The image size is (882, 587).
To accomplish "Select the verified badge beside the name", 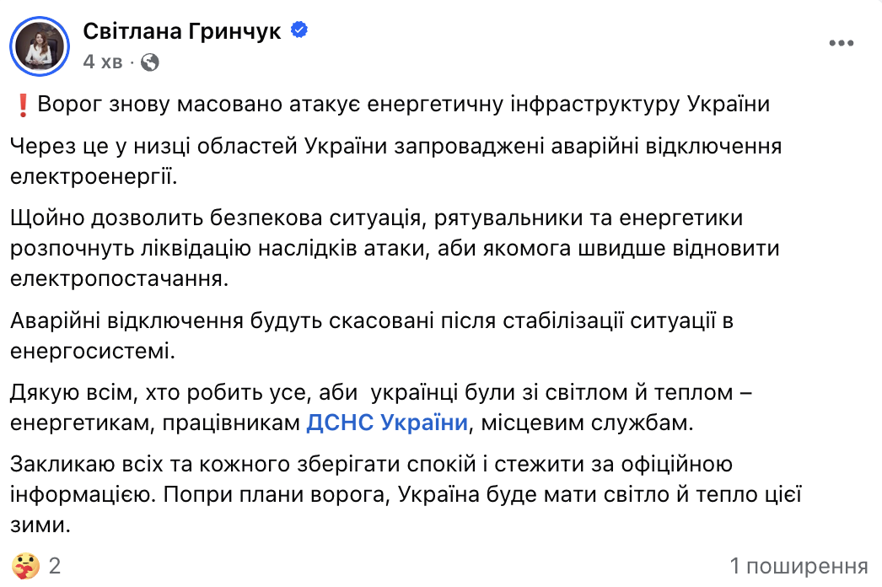I will (x=298, y=28).
